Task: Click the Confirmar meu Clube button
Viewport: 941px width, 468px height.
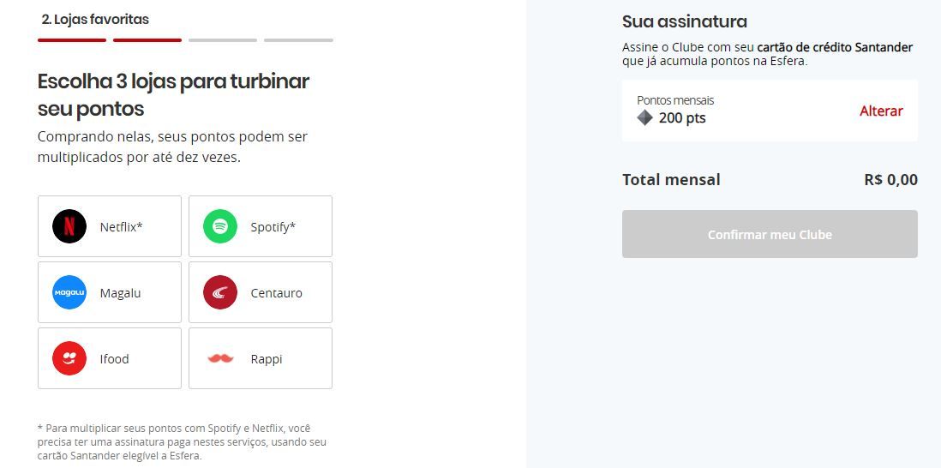Action: pos(770,234)
